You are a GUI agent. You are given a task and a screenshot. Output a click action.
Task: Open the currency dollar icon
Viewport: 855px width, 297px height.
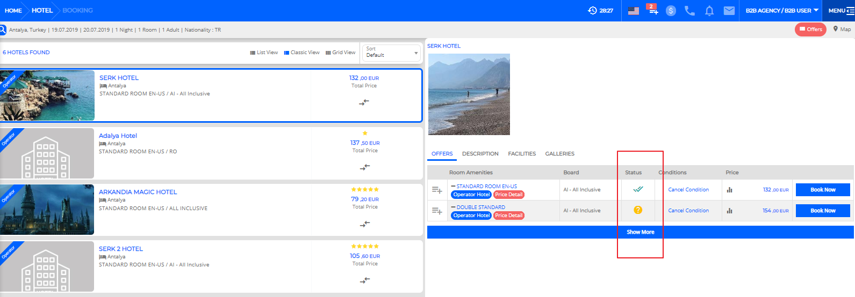(671, 11)
